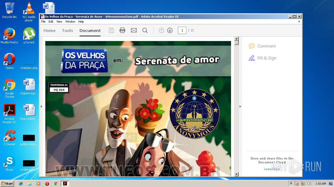The height and width of the screenshot is (187, 334).
Task: Click the system clock 1:03 AM
Action: 321,184
